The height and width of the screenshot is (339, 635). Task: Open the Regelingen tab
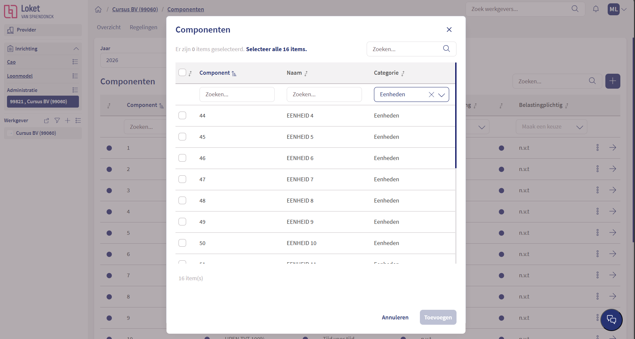point(143,27)
